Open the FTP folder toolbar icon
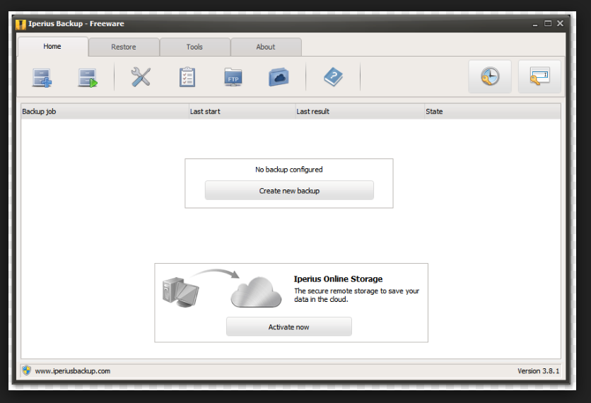This screenshot has height=403, width=591. [x=233, y=77]
